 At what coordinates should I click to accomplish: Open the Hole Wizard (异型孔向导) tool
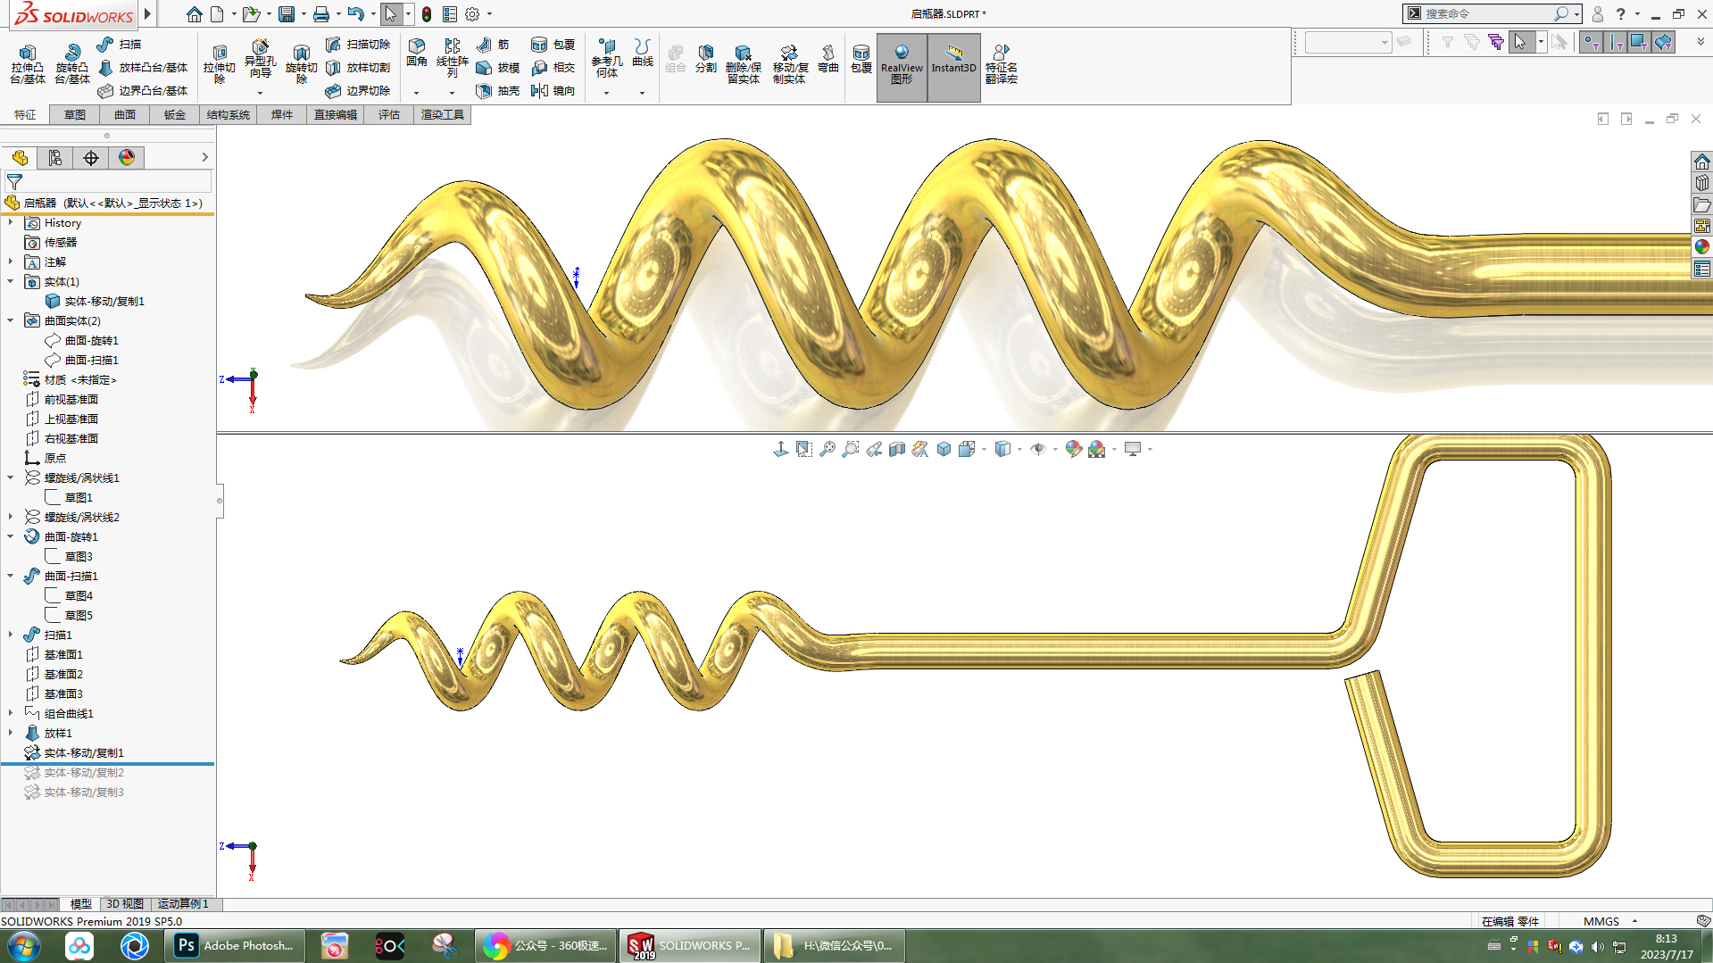tap(260, 59)
